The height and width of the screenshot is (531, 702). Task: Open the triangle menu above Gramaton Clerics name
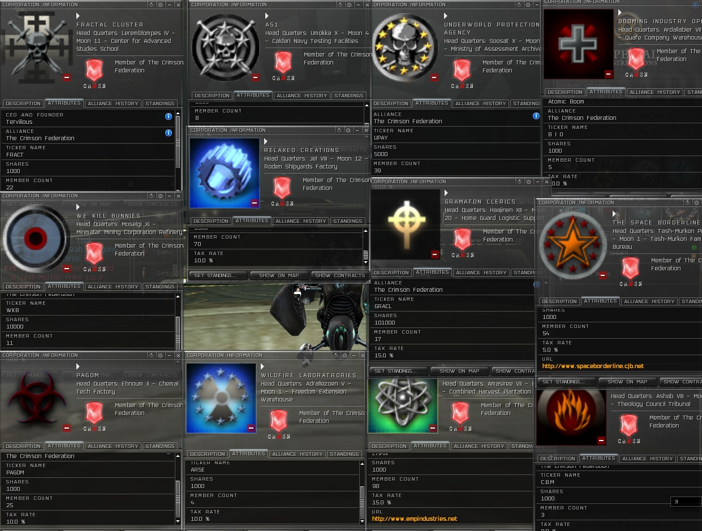pyautogui.click(x=446, y=193)
